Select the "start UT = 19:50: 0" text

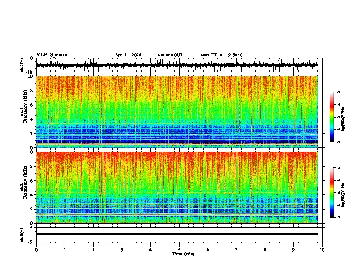[x=221, y=55]
